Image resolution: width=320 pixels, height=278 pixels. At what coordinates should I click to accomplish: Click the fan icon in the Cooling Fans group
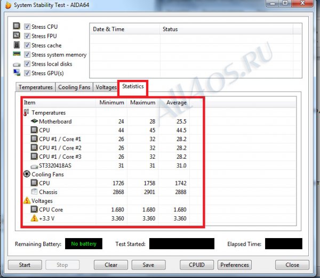27,174
